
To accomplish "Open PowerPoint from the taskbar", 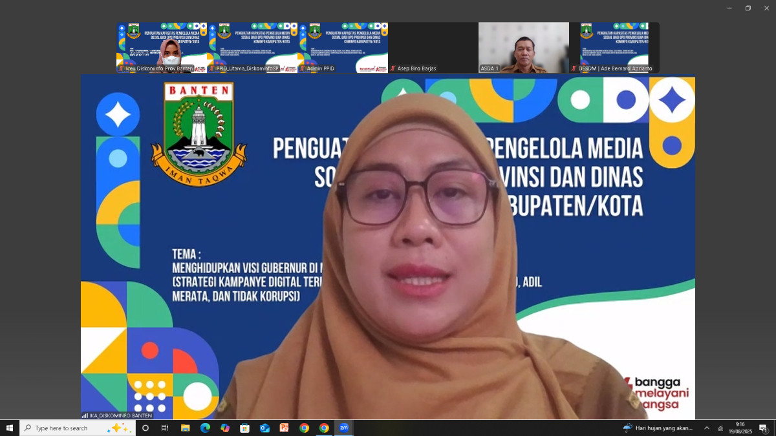I will click(x=283, y=428).
